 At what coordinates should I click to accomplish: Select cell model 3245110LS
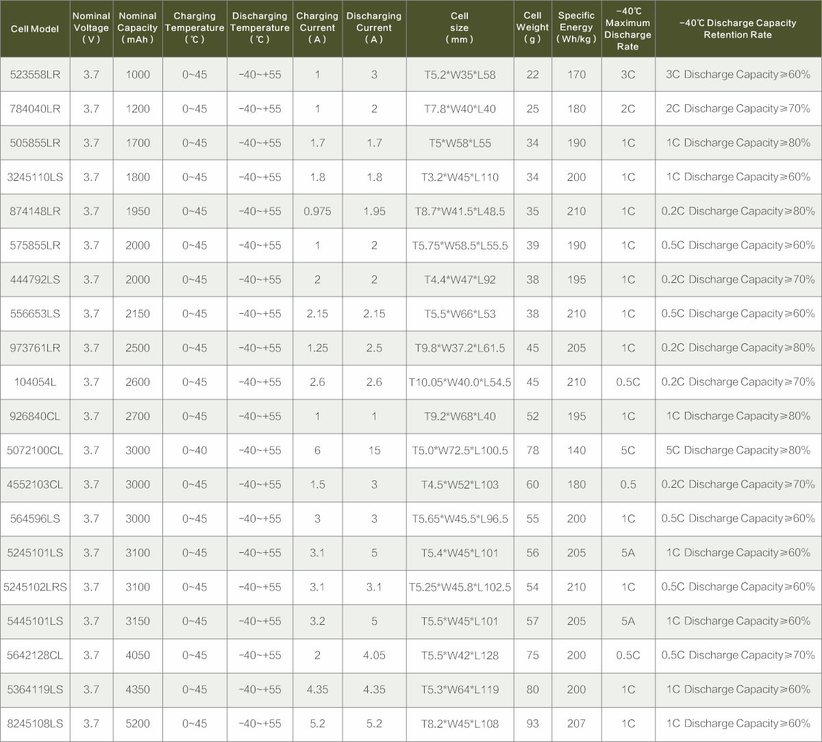pos(35,177)
